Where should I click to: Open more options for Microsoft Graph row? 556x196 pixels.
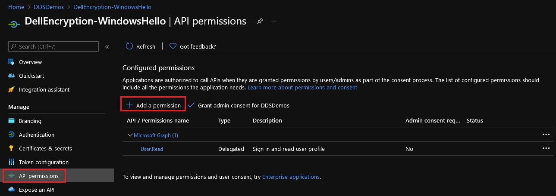546,135
